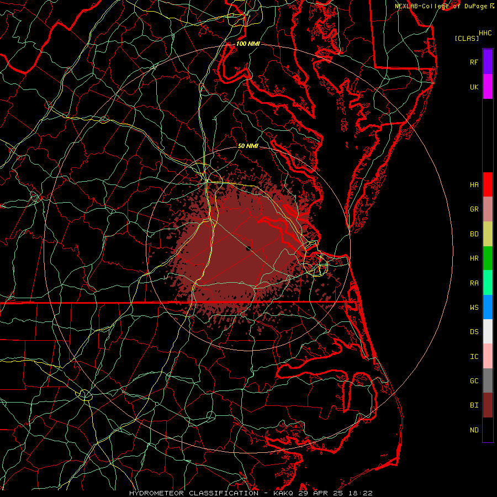Click the small black hole at radar center
Viewport: 497px width, 497px height.
(x=249, y=248)
